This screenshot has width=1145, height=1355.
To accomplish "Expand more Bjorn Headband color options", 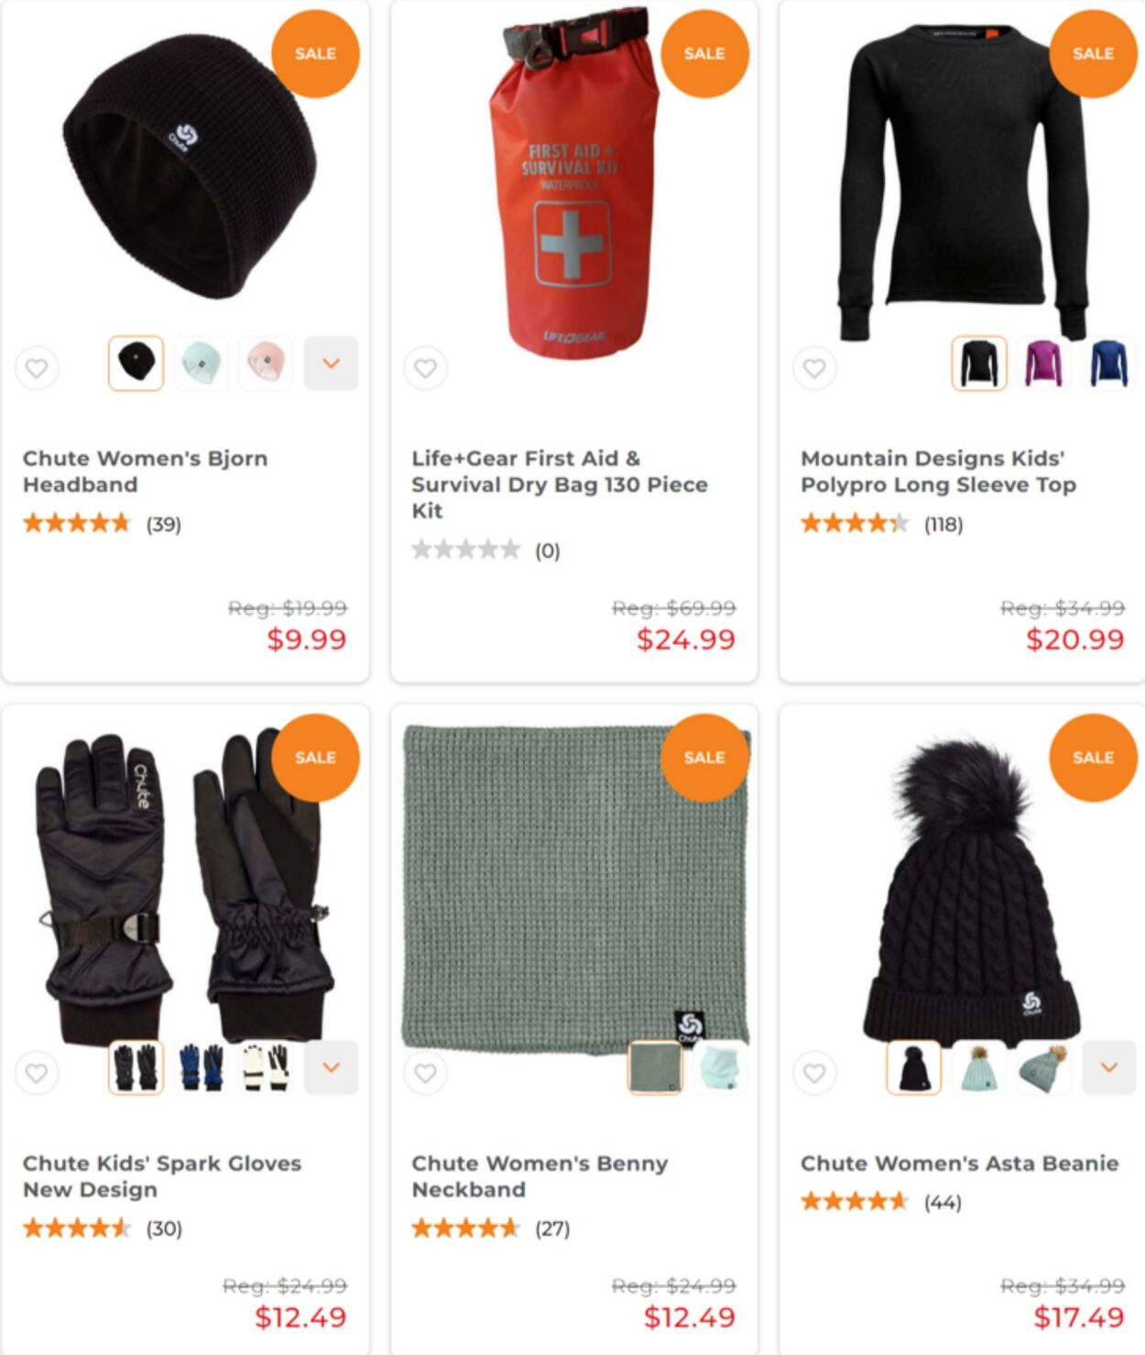I will [331, 364].
